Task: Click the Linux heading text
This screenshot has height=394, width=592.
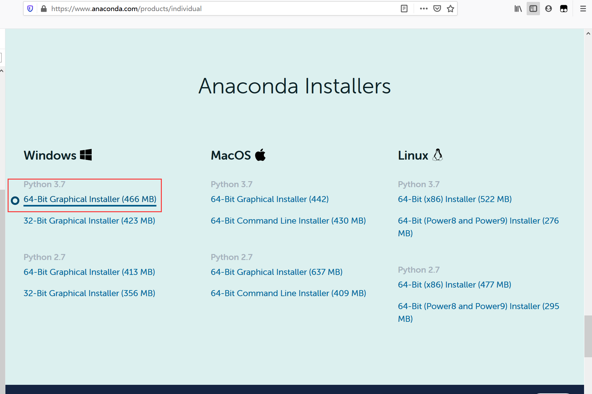Action: pyautogui.click(x=413, y=155)
